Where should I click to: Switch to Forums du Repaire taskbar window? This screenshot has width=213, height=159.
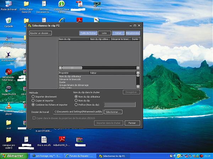click(x=80, y=156)
